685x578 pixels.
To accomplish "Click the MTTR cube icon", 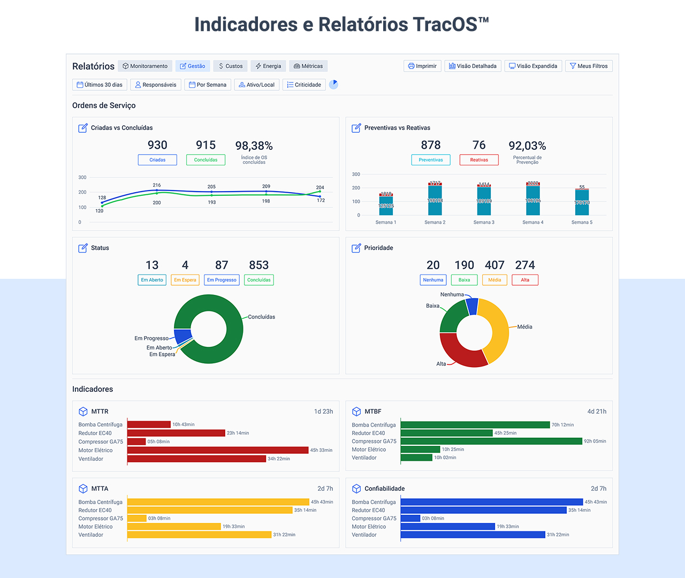I will (83, 412).
